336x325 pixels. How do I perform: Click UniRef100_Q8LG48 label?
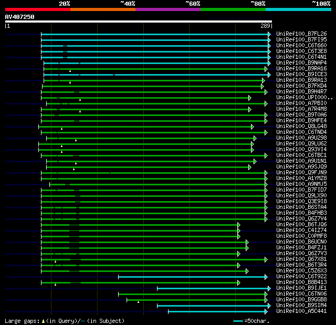(301, 127)
